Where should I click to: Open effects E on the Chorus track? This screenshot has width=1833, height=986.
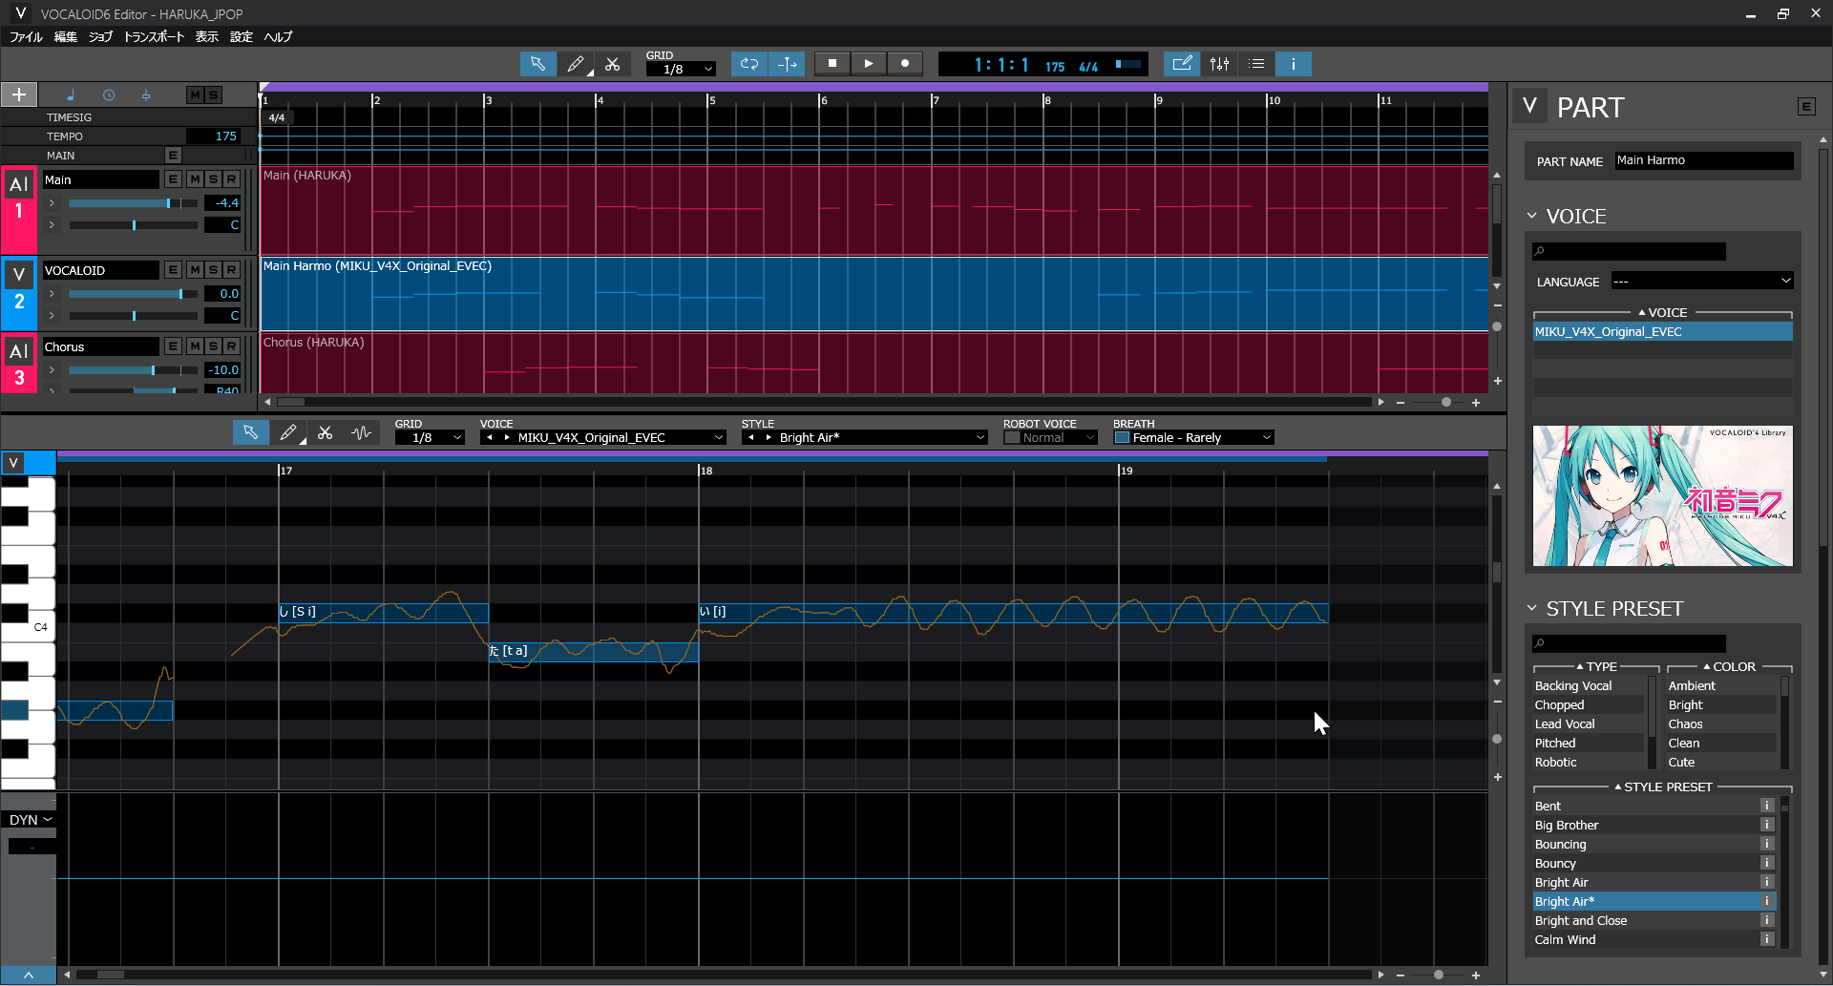coord(173,346)
